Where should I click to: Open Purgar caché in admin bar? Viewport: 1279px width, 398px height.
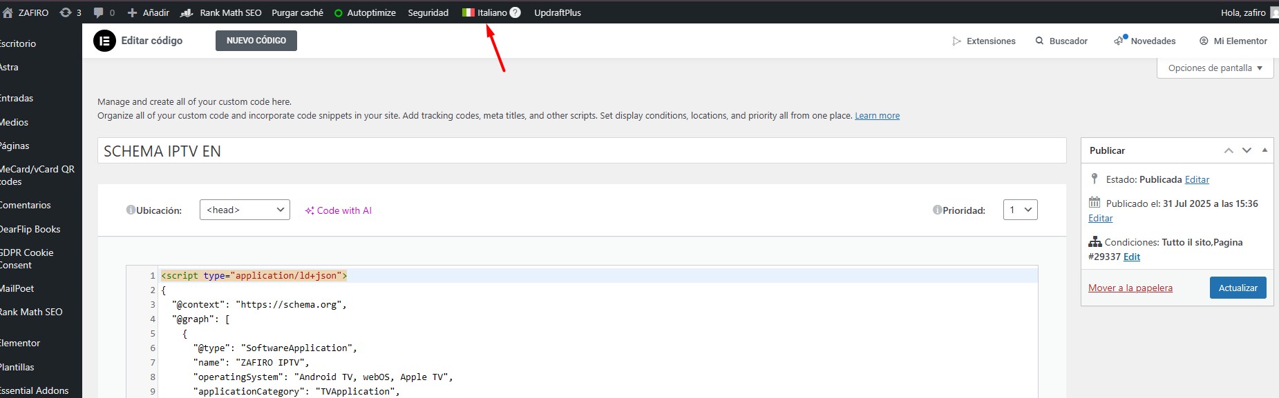click(x=297, y=12)
